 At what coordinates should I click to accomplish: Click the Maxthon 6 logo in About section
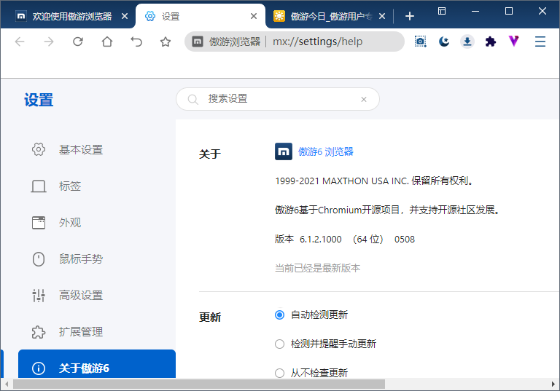pos(284,151)
